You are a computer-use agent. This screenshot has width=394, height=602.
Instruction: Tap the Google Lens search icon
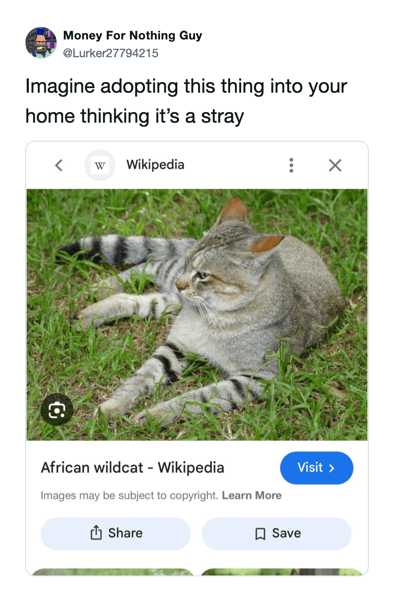(57, 410)
